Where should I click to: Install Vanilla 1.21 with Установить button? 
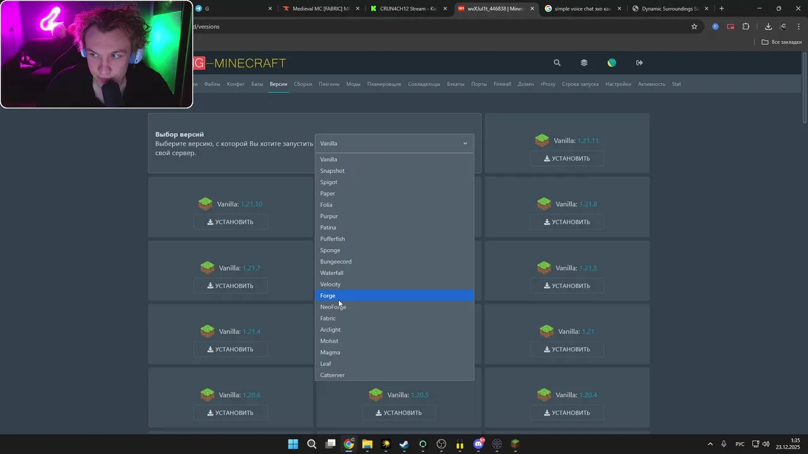tap(567, 349)
